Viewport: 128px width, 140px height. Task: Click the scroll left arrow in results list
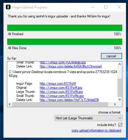(10, 104)
